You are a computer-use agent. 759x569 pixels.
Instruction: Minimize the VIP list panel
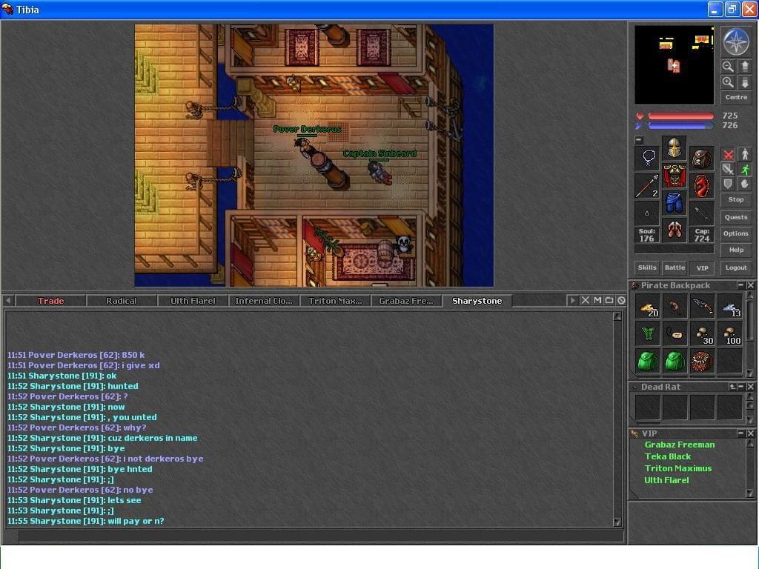(740, 433)
